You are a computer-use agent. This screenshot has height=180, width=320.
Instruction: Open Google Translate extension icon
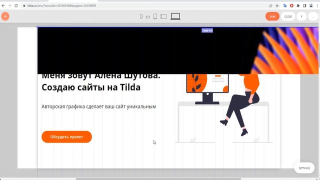tap(285, 5)
